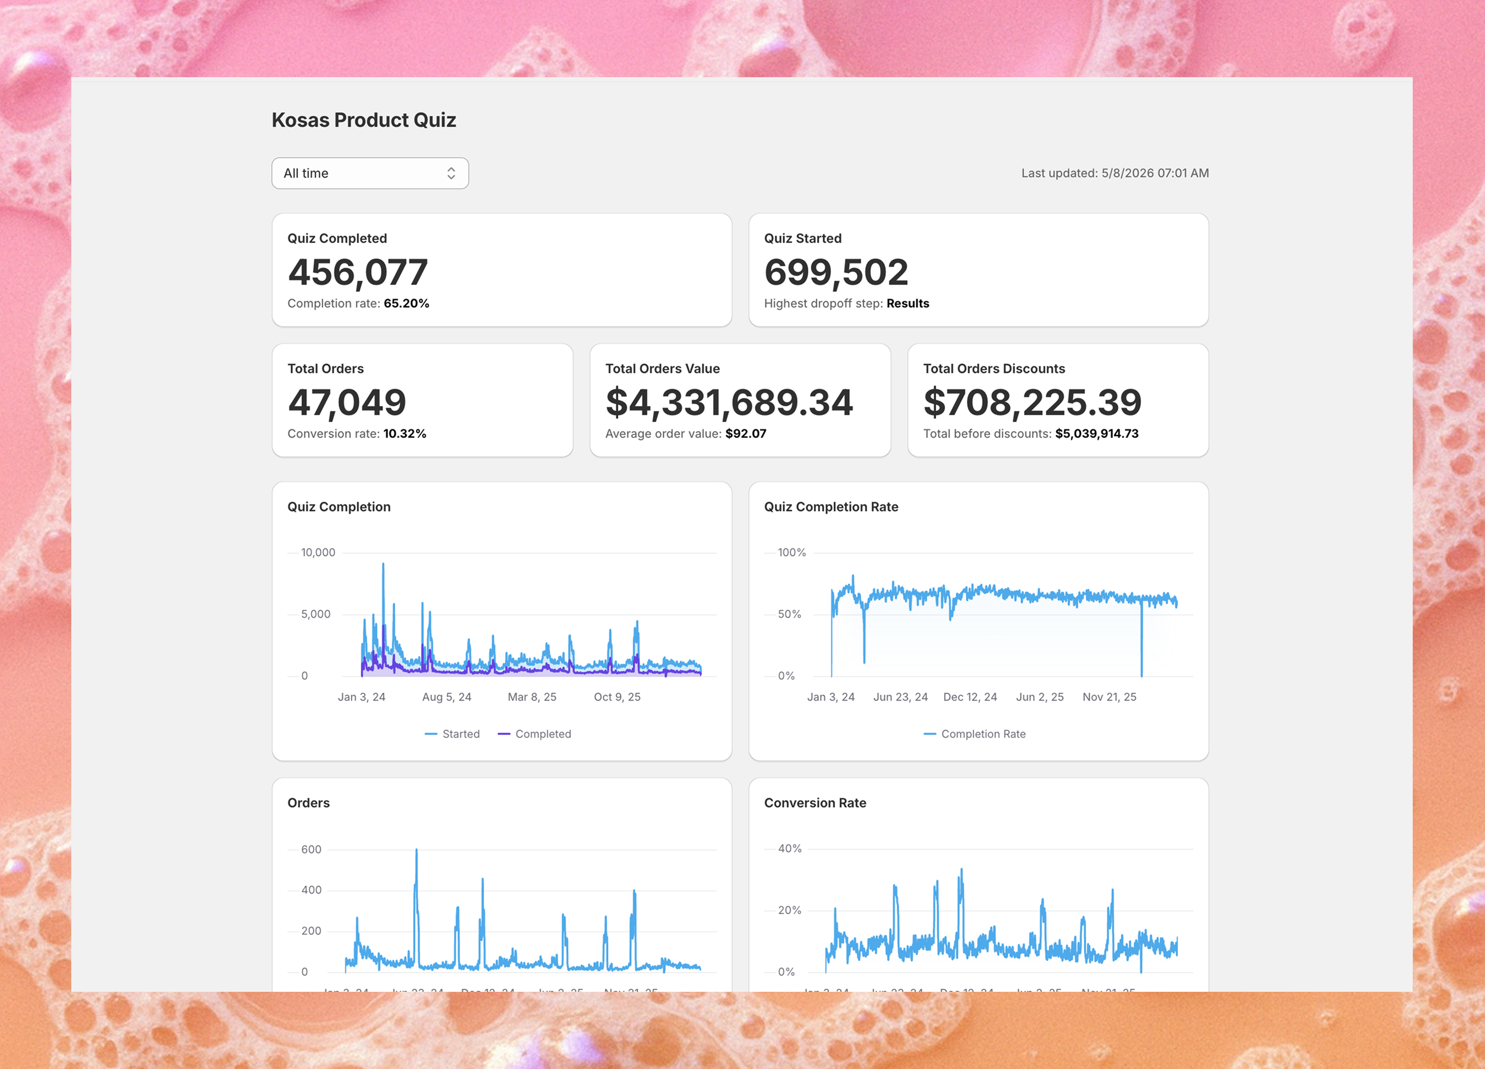Screen dimensions: 1485x1069
Task: Click the 200 axis label in Orders chart
Action: [x=311, y=931]
